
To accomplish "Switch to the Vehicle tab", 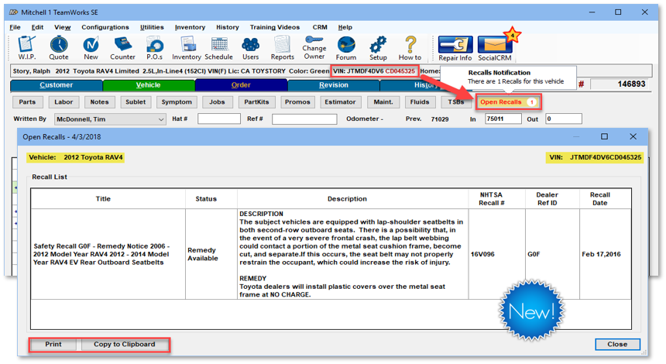I will pyautogui.click(x=148, y=85).
